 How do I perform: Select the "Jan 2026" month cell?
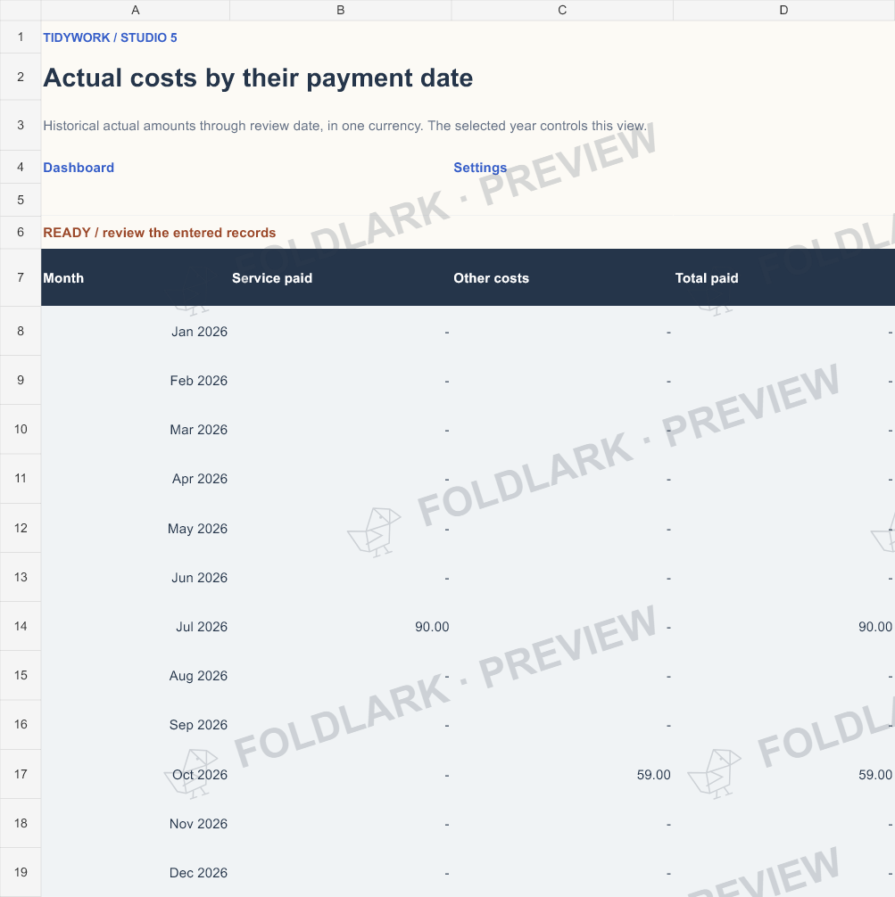(135, 331)
